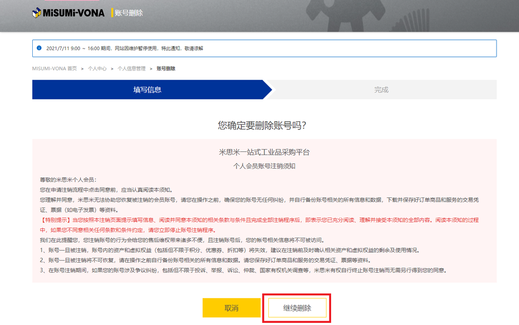Click the 账号删除 page title in header
This screenshot has height=325, width=519.
click(129, 13)
